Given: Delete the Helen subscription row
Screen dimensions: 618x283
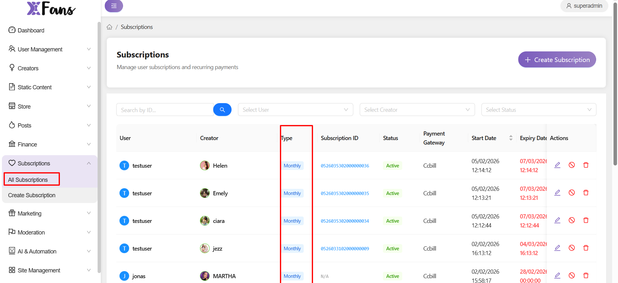Looking at the screenshot, I should (586, 165).
